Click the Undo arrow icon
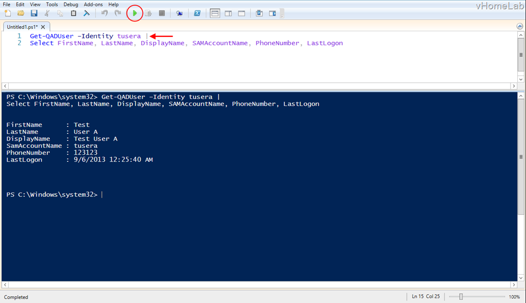The height and width of the screenshot is (303, 526). pyautogui.click(x=104, y=13)
